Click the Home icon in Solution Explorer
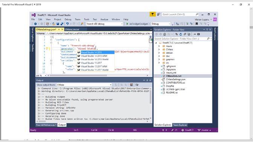 [x=165, y=34]
